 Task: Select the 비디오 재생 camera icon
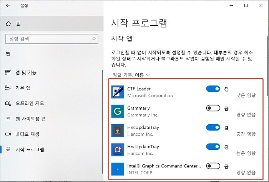click(x=8, y=134)
